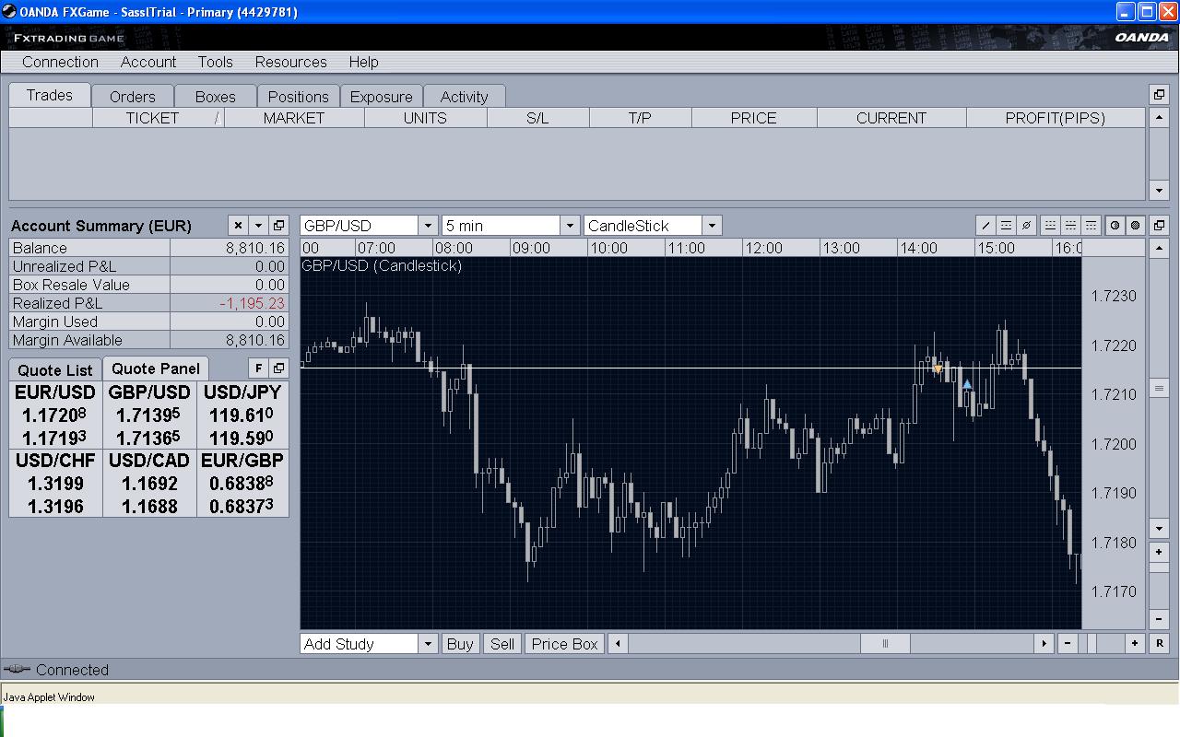
Task: Close the Account Summary panel
Action: [238, 226]
